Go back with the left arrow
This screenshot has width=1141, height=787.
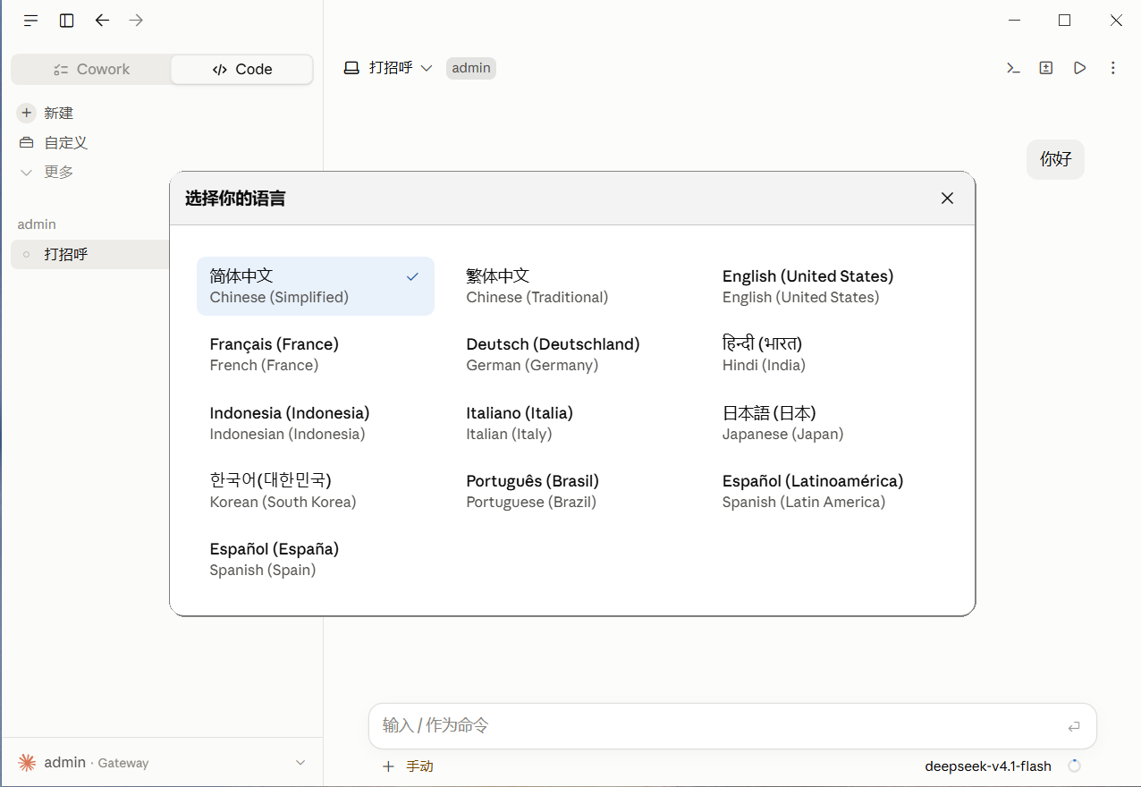[x=102, y=21]
